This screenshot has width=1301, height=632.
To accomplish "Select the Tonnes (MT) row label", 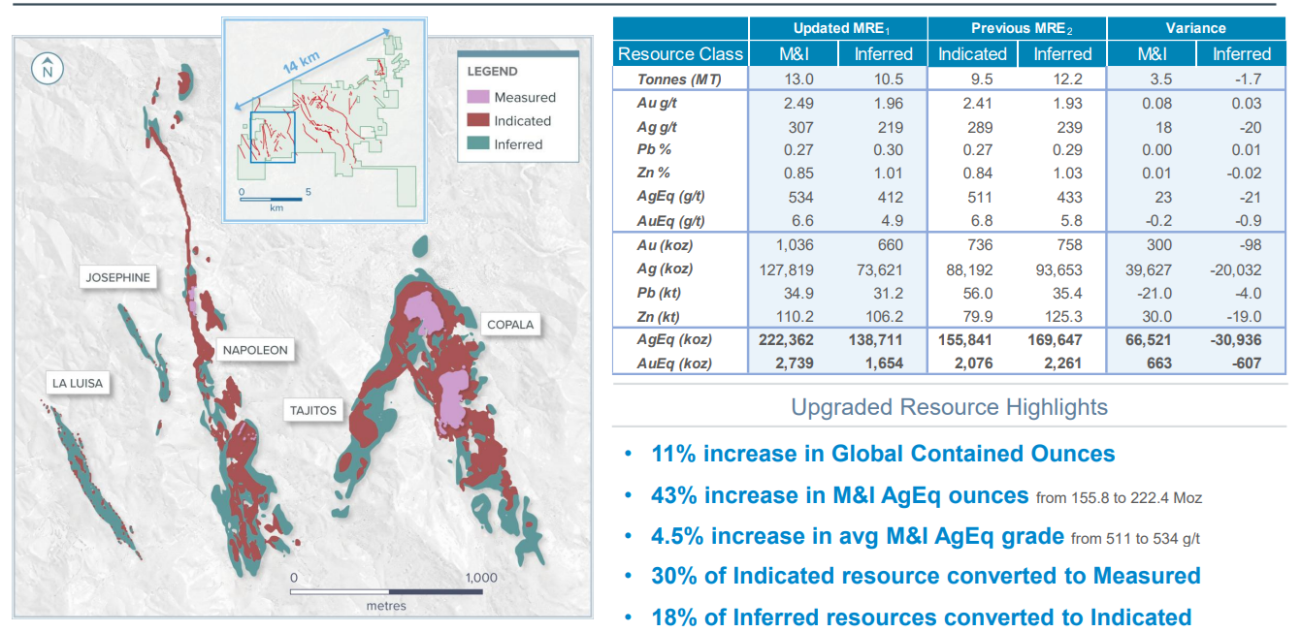I will (x=679, y=79).
